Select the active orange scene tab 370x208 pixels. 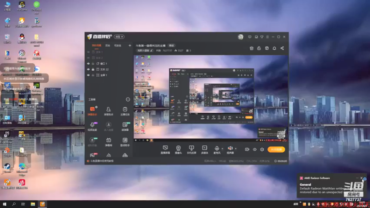pos(97,45)
